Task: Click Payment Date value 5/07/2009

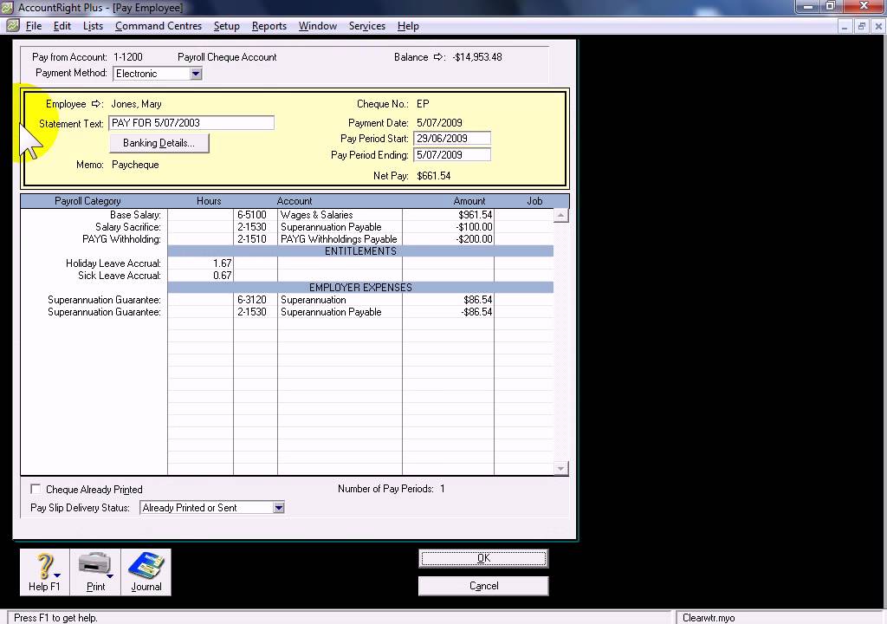Action: (439, 123)
